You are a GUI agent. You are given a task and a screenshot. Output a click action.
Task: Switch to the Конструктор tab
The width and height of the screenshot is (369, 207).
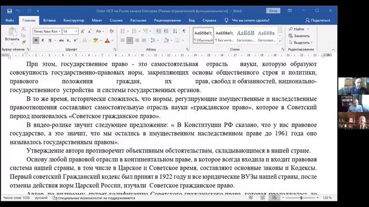[74, 21]
